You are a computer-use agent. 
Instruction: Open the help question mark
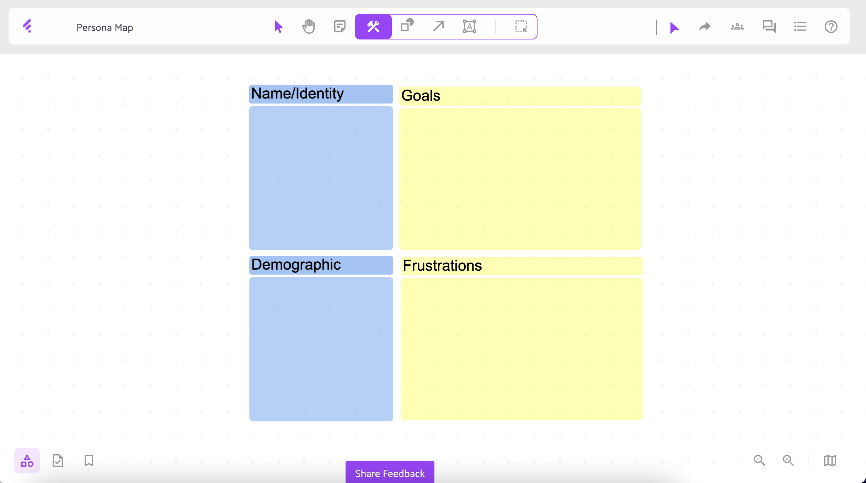point(831,27)
